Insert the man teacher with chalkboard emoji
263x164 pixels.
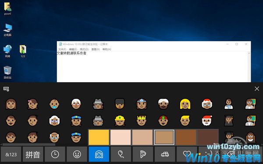(x=250, y=121)
